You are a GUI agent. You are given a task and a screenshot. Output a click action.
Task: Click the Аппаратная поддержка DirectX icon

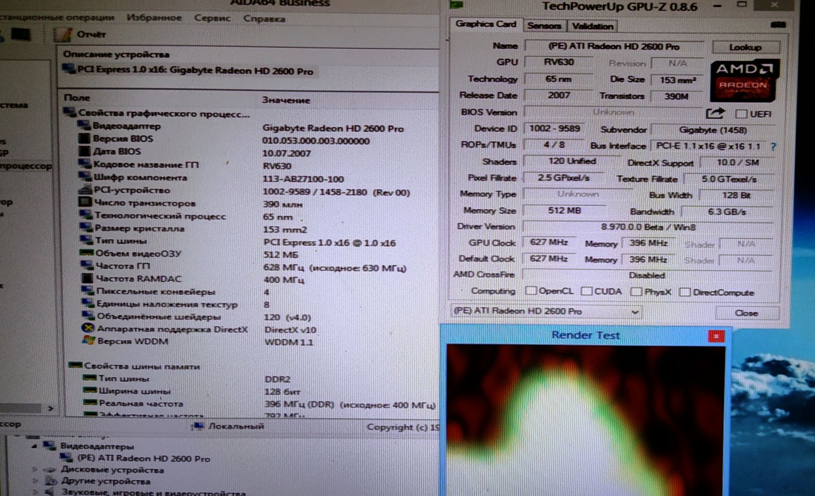click(x=88, y=328)
